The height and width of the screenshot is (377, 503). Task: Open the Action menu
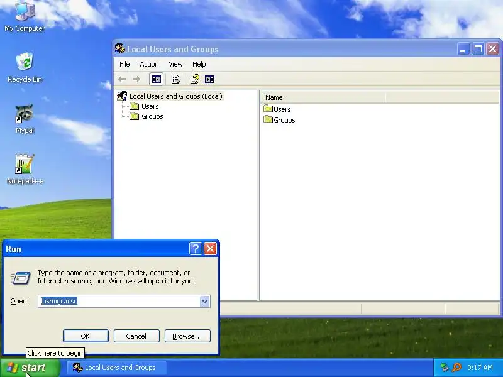coord(149,64)
